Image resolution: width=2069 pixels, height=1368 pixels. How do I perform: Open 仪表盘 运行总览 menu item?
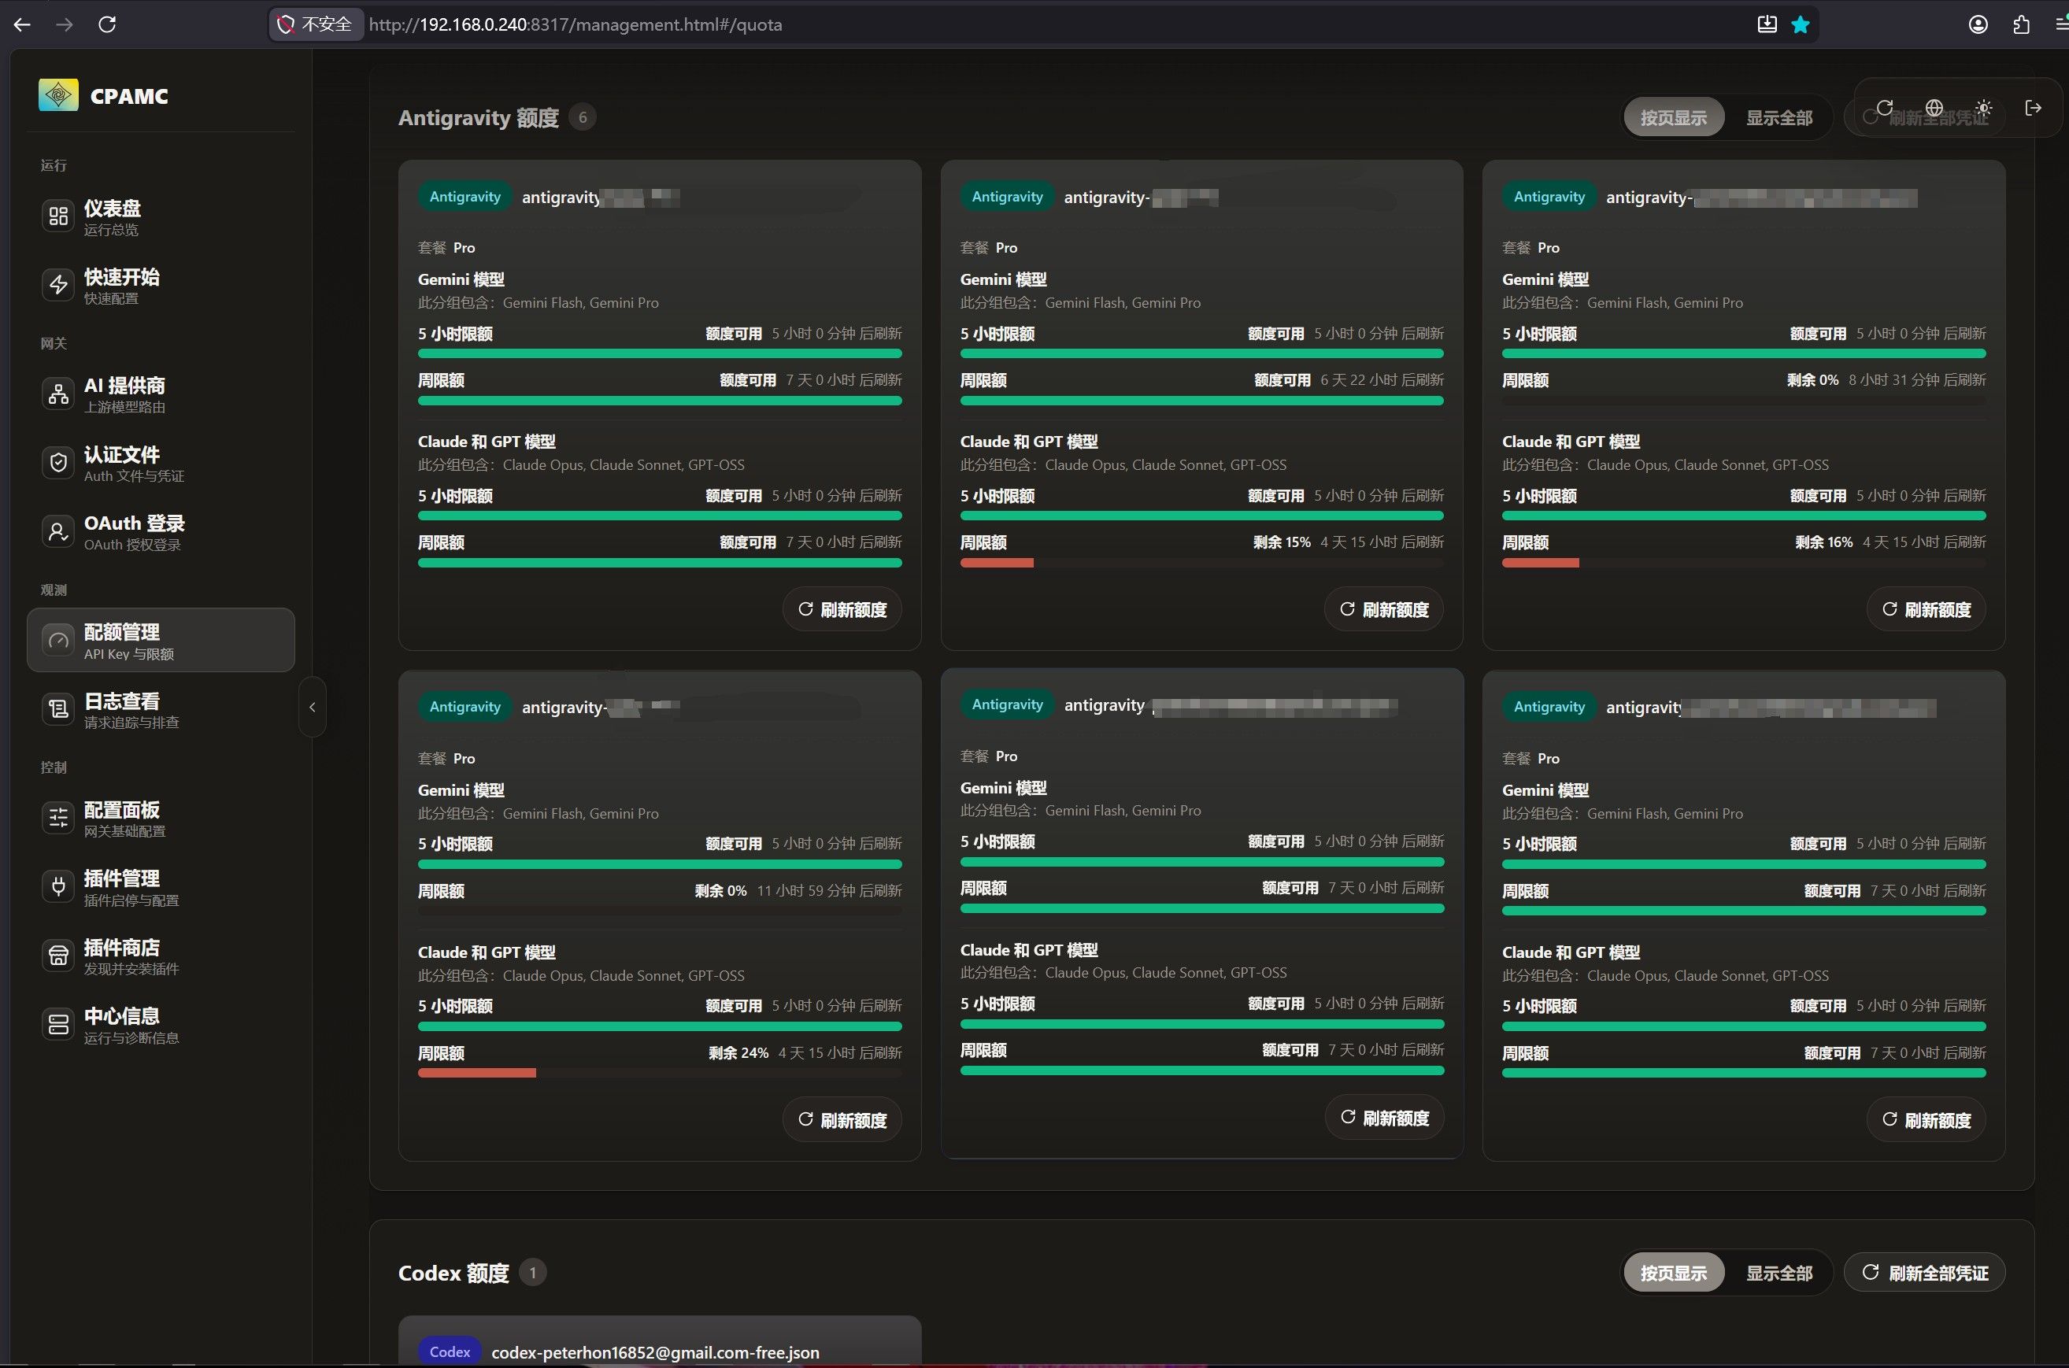point(161,216)
